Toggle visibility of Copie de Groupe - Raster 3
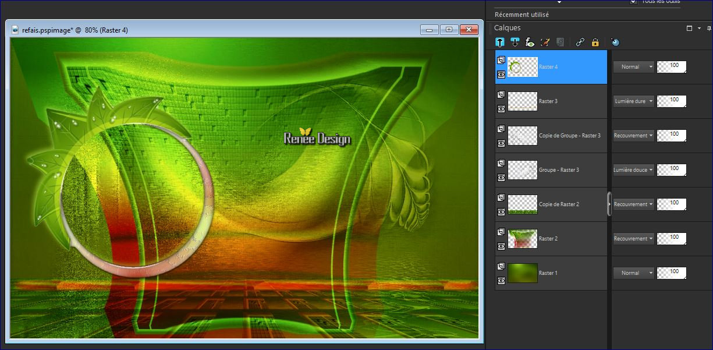Screen dimensions: 713x350 [x=501, y=143]
